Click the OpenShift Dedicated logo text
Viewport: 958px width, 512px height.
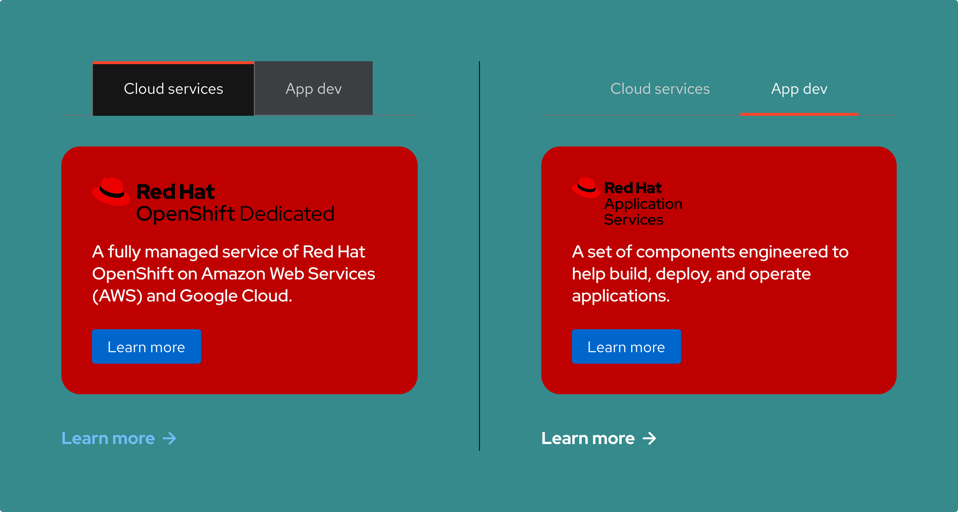(x=235, y=214)
